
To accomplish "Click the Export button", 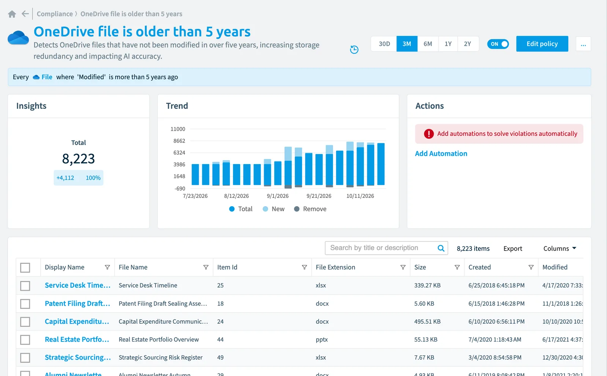I will click(x=513, y=249).
